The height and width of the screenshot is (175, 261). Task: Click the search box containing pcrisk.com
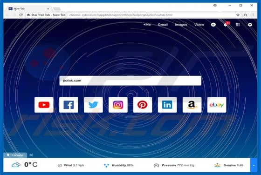(x=130, y=81)
